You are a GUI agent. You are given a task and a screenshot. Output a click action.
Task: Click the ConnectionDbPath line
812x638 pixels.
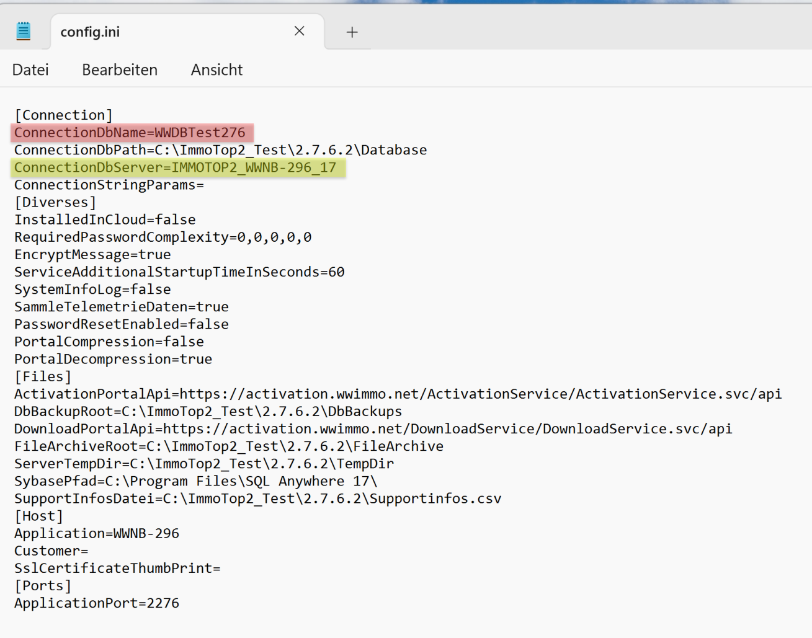[x=221, y=149]
